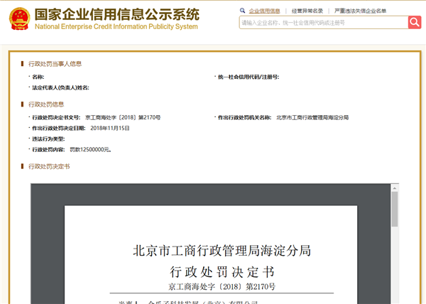This screenshot has width=426, height=304.
Task: Click the 行政处罚决定书文号 label
Action: click(56, 118)
